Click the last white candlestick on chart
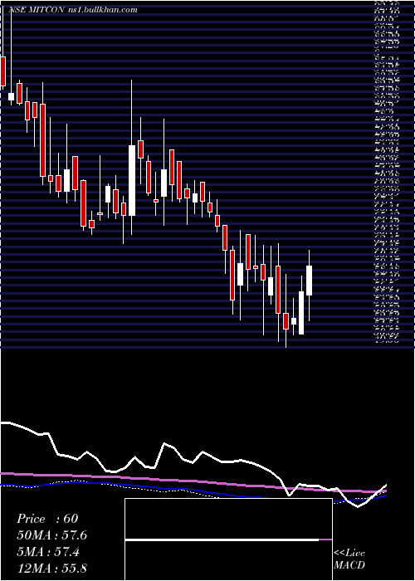This screenshot has width=415, height=581. [309, 281]
